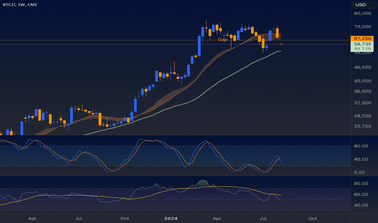The image size is (378, 223).
Task: Click the stochastic pane 40.00 scale label
Action: coord(361,159)
